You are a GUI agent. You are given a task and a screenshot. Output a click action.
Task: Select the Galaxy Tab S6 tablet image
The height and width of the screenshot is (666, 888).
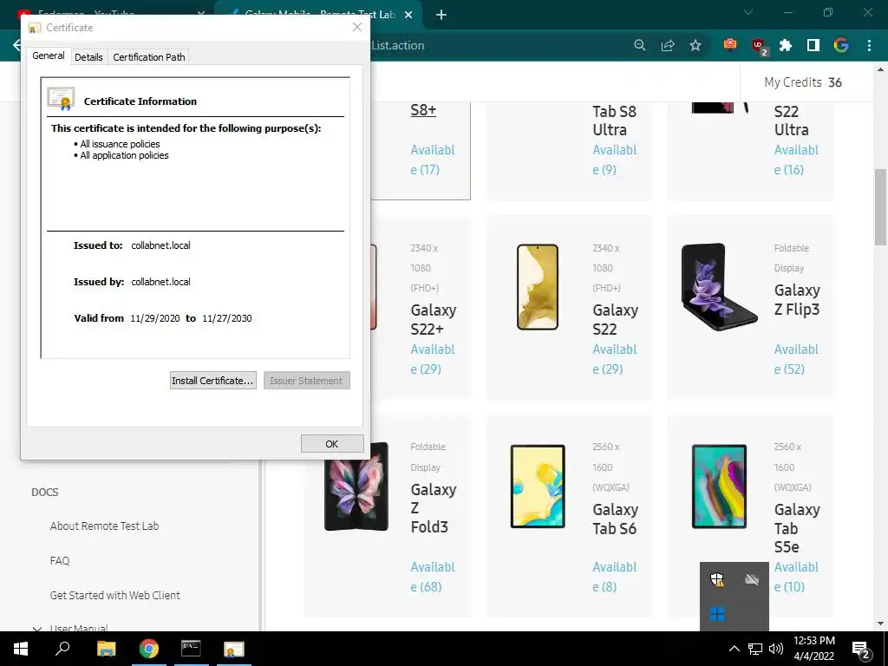click(538, 486)
